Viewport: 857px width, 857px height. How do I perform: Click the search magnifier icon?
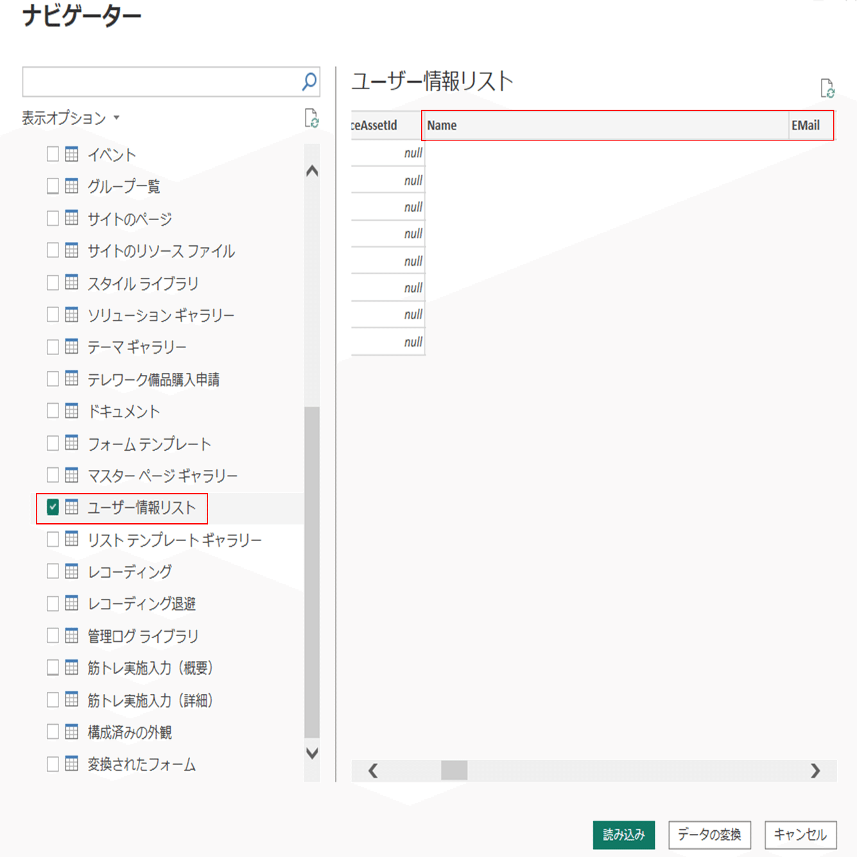click(309, 82)
